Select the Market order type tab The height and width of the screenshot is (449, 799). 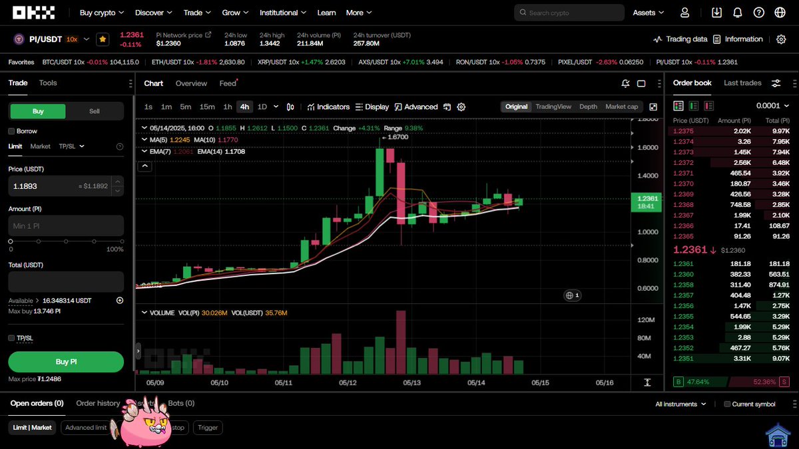click(x=41, y=146)
